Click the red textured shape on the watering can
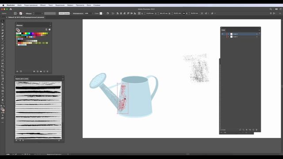Image resolution: width=283 pixels, height=159 pixels. coord(123,98)
